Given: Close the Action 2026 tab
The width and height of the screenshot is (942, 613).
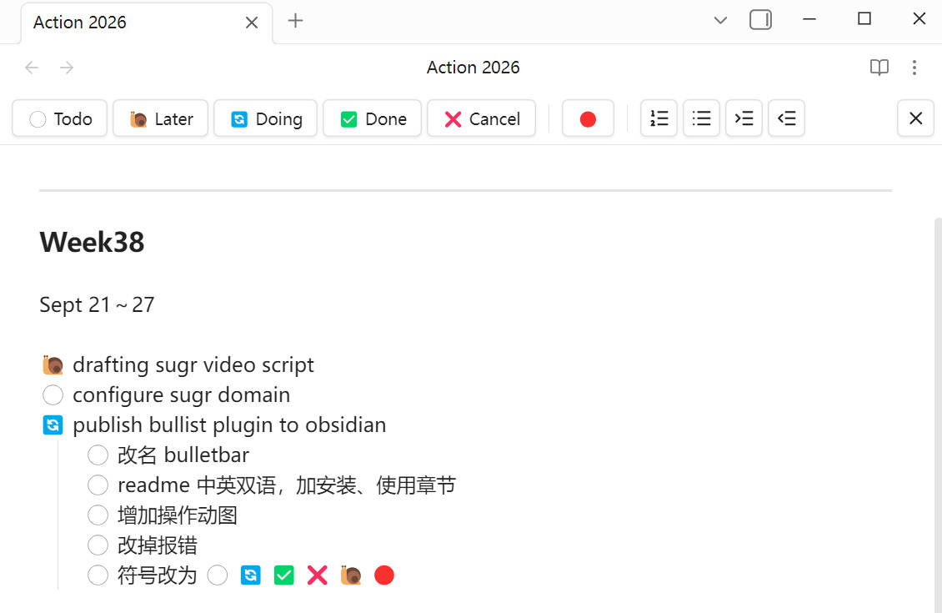Looking at the screenshot, I should point(252,23).
